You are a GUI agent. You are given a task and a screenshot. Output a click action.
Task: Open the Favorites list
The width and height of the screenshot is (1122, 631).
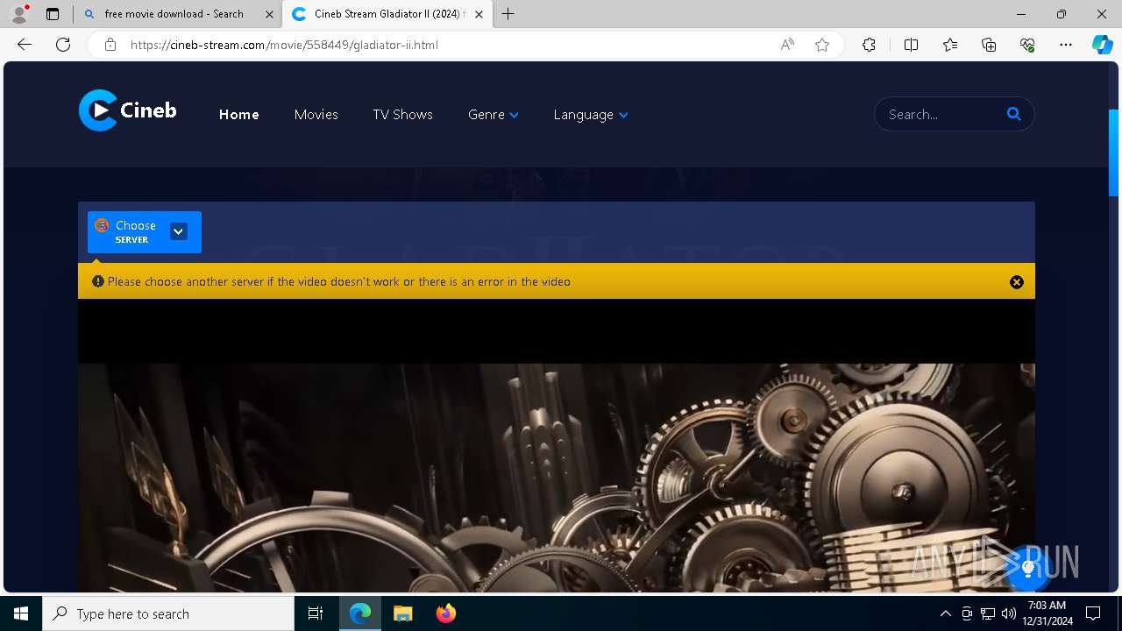tap(950, 45)
